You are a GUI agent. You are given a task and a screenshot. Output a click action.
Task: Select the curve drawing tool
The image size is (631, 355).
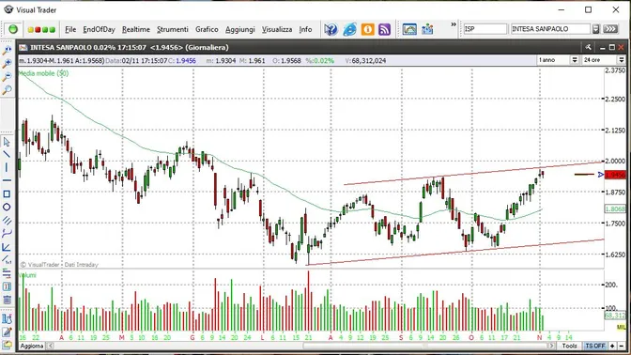click(x=7, y=234)
